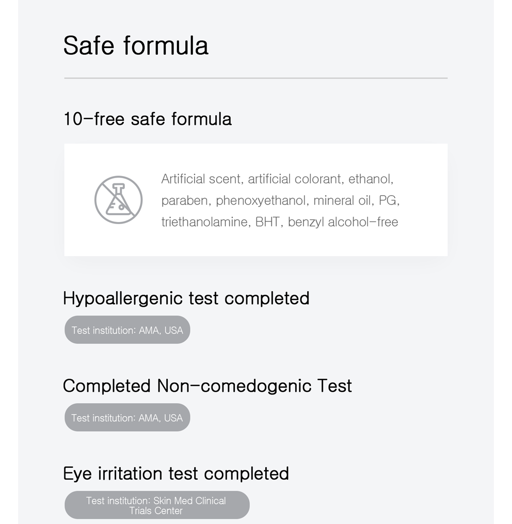Click the 'Safe formula' main heading
This screenshot has height=524, width=512.
(136, 46)
